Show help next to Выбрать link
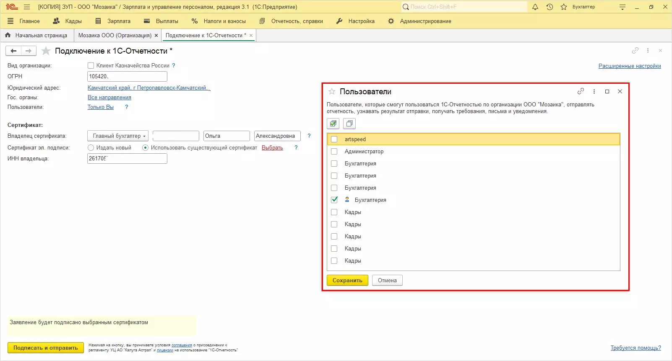This screenshot has height=361, width=672. coord(296,147)
